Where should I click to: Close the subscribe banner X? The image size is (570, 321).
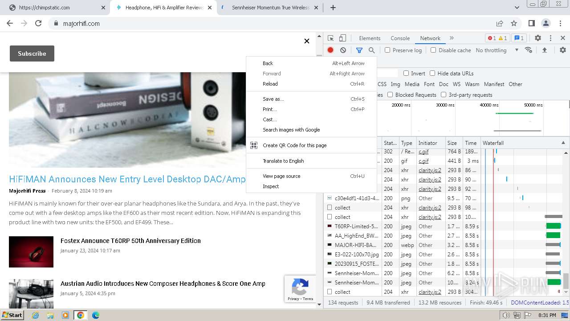307,41
